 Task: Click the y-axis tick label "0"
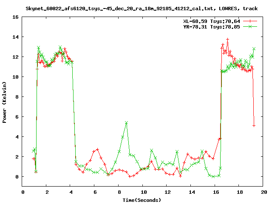[17, 177]
